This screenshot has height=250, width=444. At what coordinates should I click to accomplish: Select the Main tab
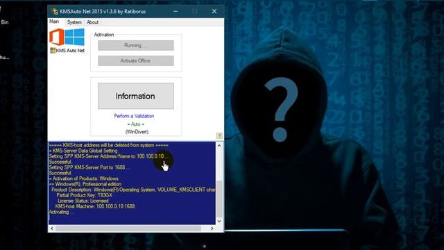click(54, 22)
